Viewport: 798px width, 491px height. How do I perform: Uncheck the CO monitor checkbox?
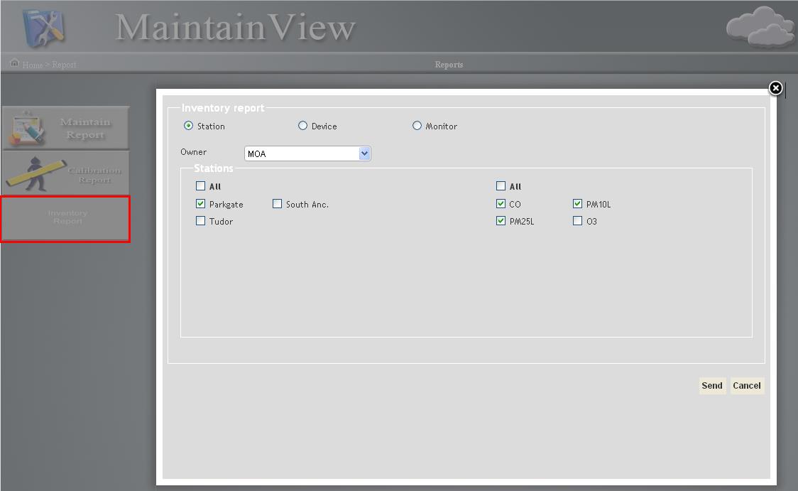coord(501,204)
